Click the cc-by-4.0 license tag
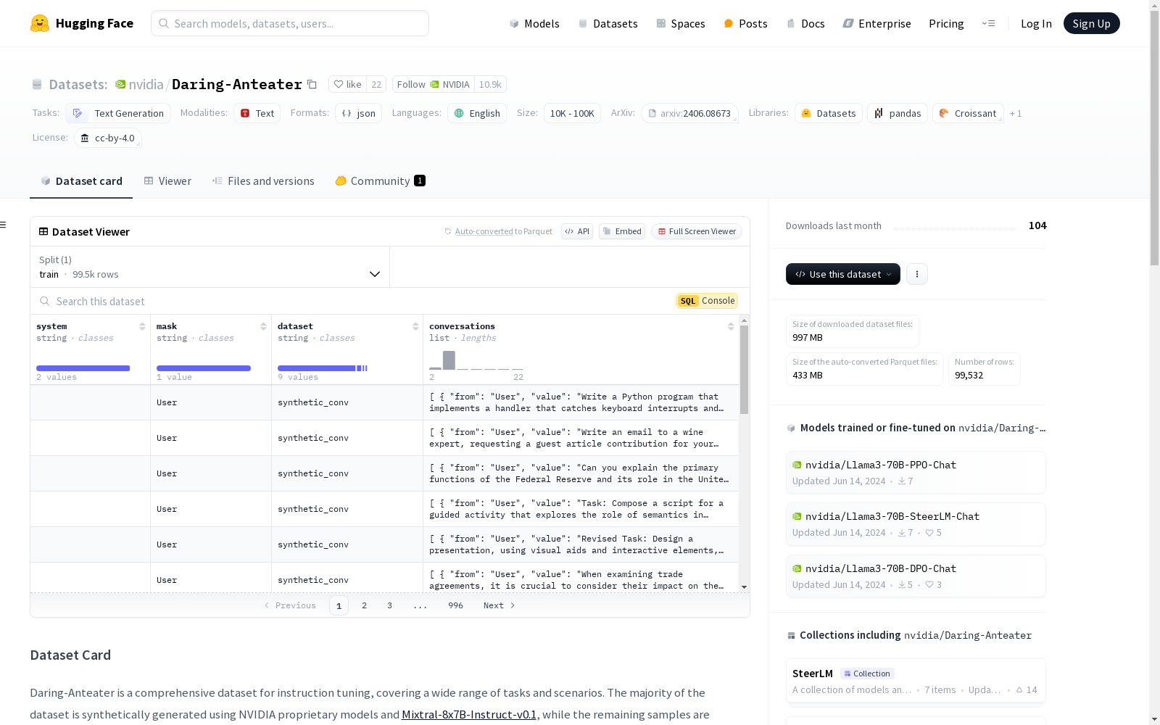Image resolution: width=1160 pixels, height=725 pixels. (x=107, y=138)
